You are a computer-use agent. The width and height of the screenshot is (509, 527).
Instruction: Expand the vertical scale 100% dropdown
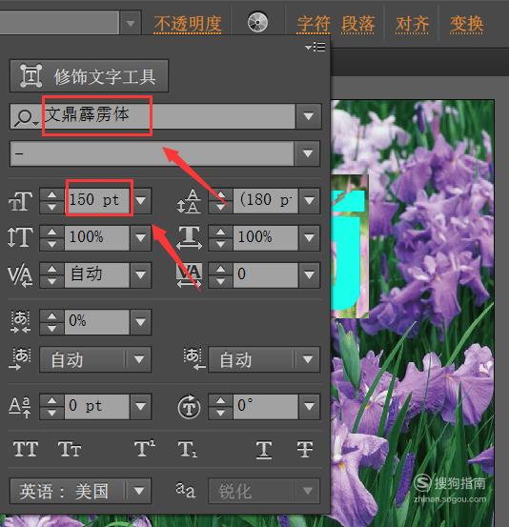click(140, 237)
